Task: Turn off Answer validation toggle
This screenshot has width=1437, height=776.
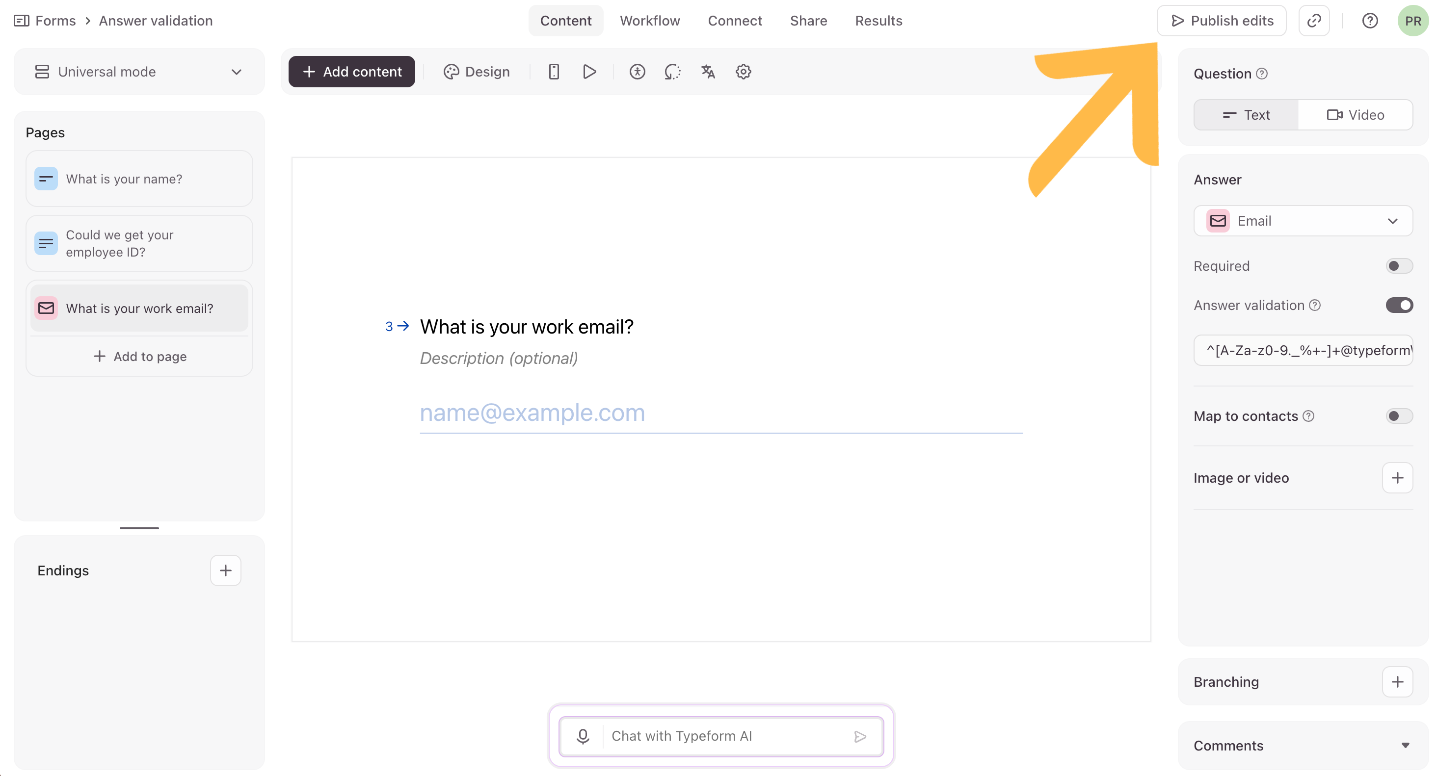Action: (1399, 305)
